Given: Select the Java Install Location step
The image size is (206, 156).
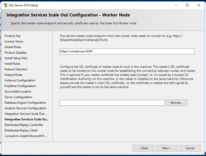Looking at the screenshot, I should pyautogui.click(x=18, y=92).
